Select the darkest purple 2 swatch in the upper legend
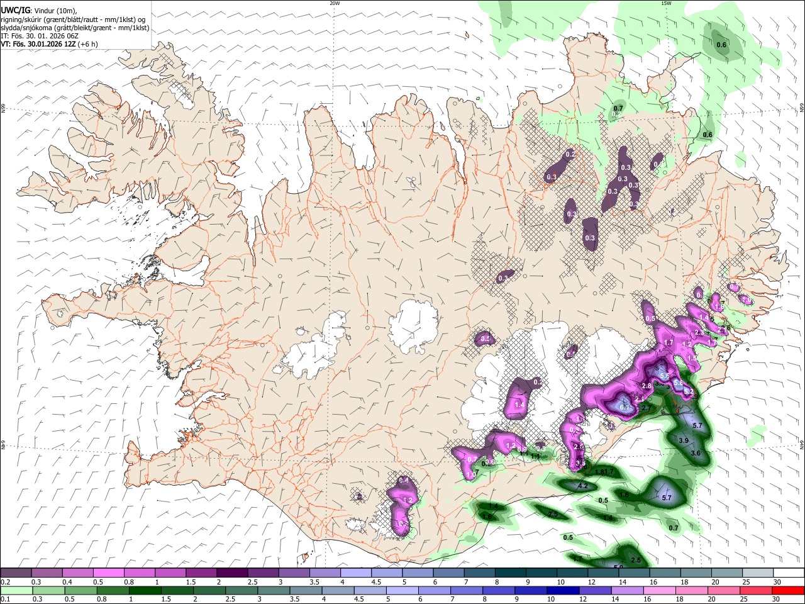 [x=233, y=573]
